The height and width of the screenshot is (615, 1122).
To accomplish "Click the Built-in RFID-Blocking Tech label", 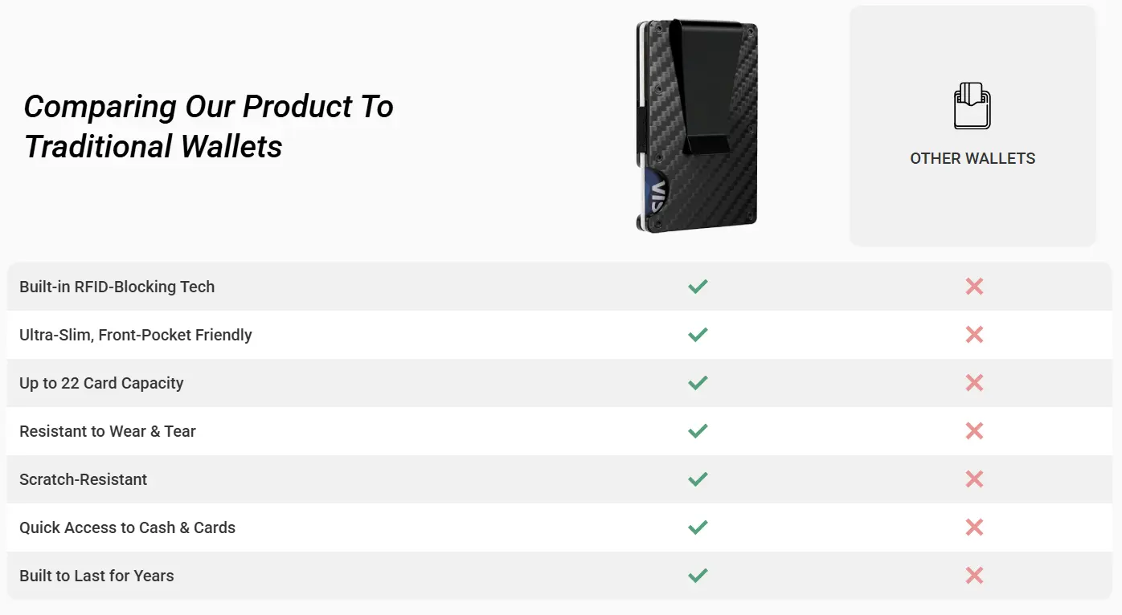I will coord(117,287).
